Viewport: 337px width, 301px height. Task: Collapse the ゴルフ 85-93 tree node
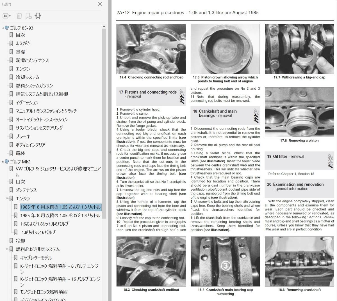point(3,28)
